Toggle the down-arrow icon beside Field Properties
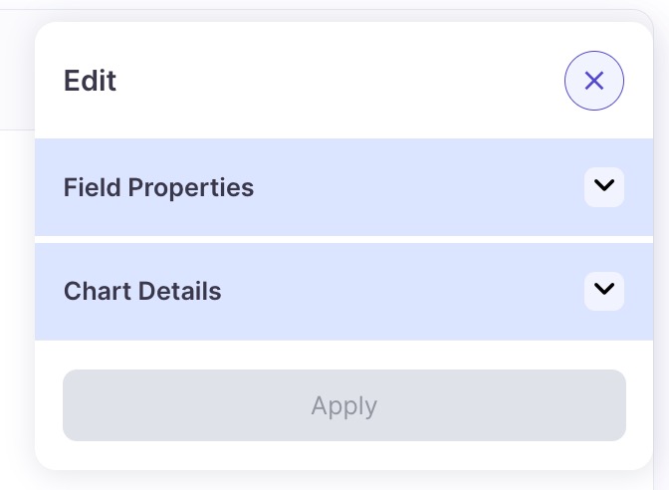 [603, 186]
